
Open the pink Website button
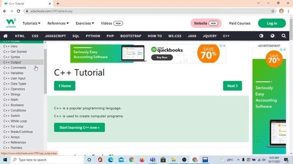pyautogui.click(x=206, y=23)
